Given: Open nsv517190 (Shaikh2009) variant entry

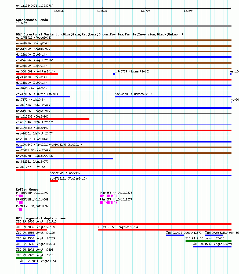Looking at the screenshot, I should pyautogui.click(x=34, y=49).
